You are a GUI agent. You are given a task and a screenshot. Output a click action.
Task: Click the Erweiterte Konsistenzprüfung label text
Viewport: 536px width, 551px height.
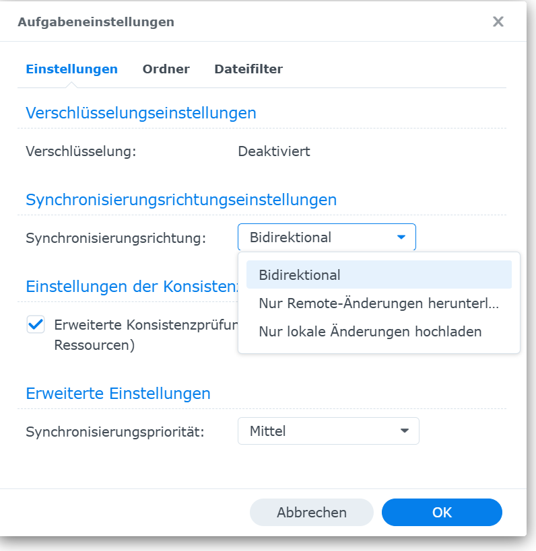[141, 326]
